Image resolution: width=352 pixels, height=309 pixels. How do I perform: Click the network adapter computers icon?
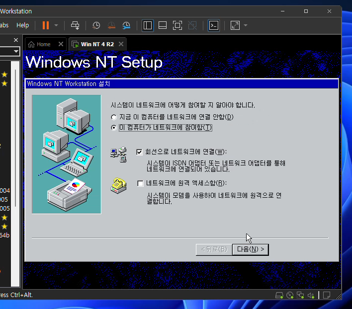(118, 154)
